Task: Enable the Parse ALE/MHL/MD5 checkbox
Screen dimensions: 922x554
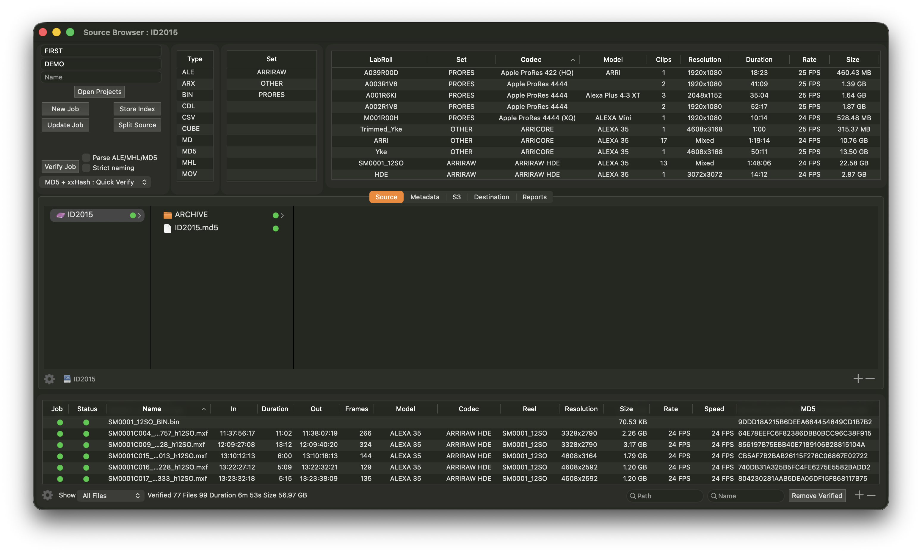Action: pos(86,157)
